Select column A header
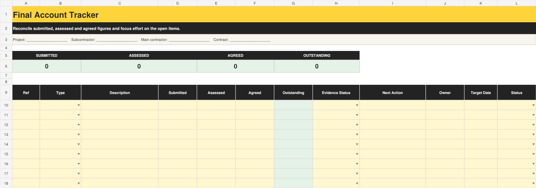Screen dimensions: 536x188 tap(26, 3)
